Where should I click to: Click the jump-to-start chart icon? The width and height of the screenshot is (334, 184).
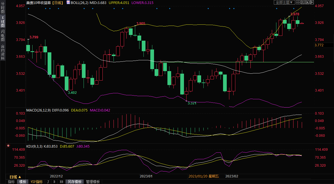[x=302, y=2]
